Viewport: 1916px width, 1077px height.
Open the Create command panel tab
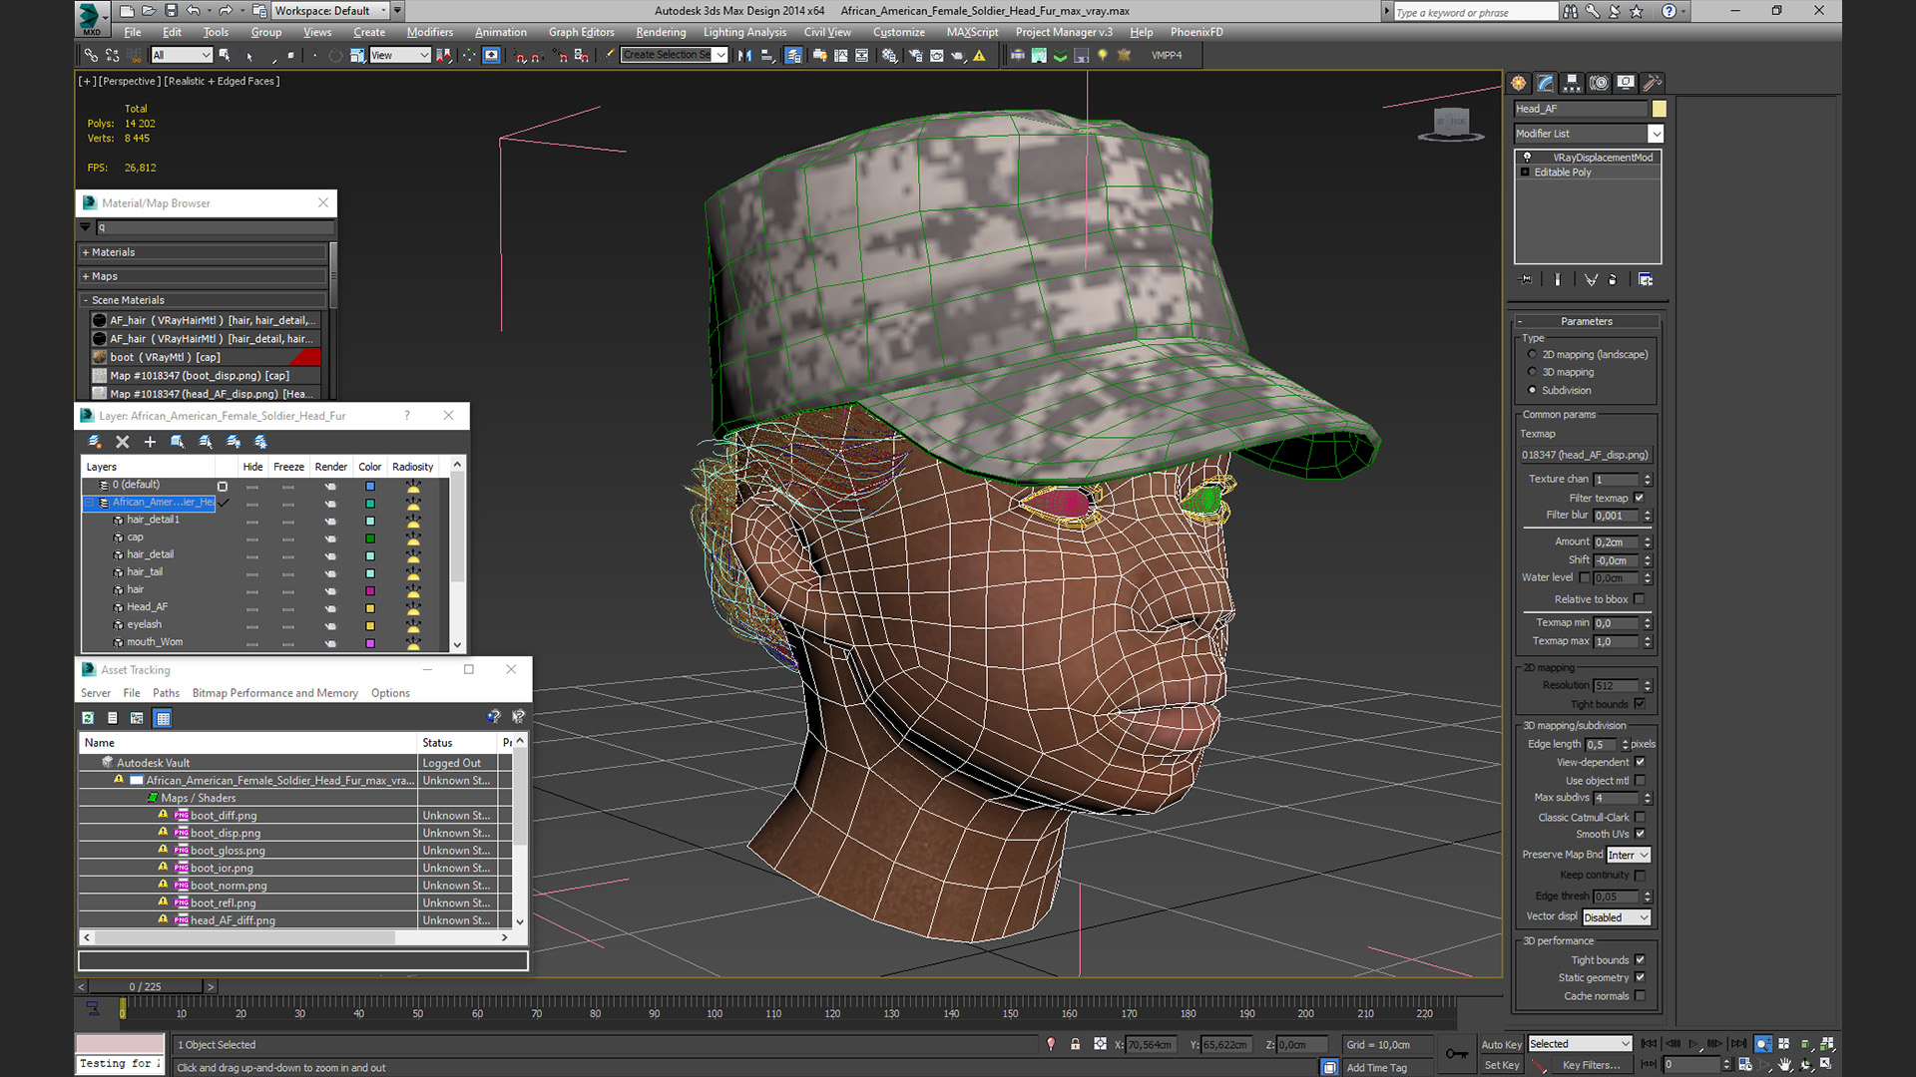click(x=1519, y=83)
